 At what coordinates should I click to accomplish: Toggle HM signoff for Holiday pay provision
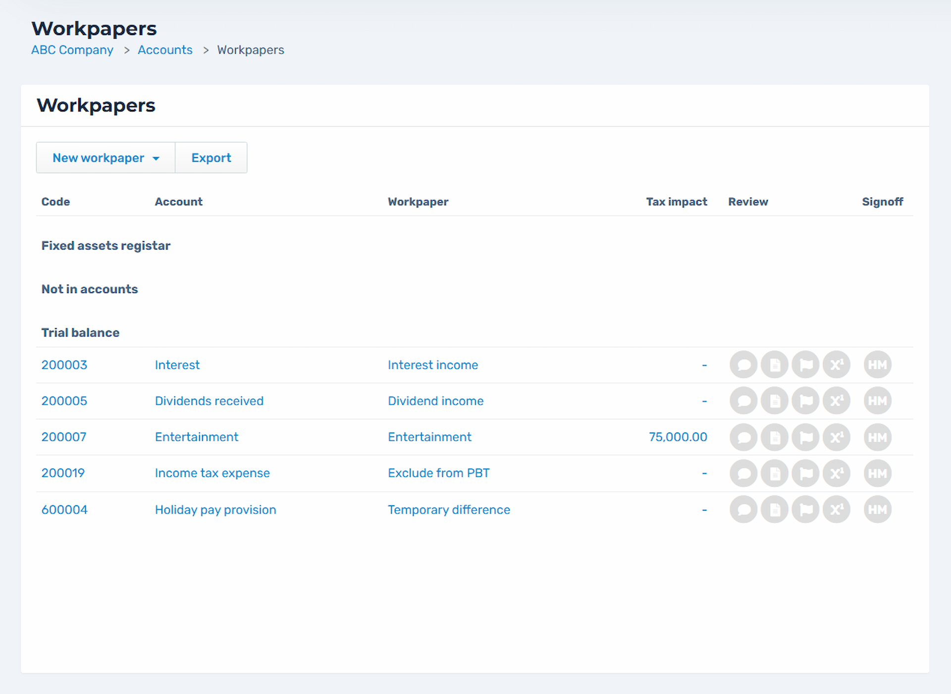[877, 510]
